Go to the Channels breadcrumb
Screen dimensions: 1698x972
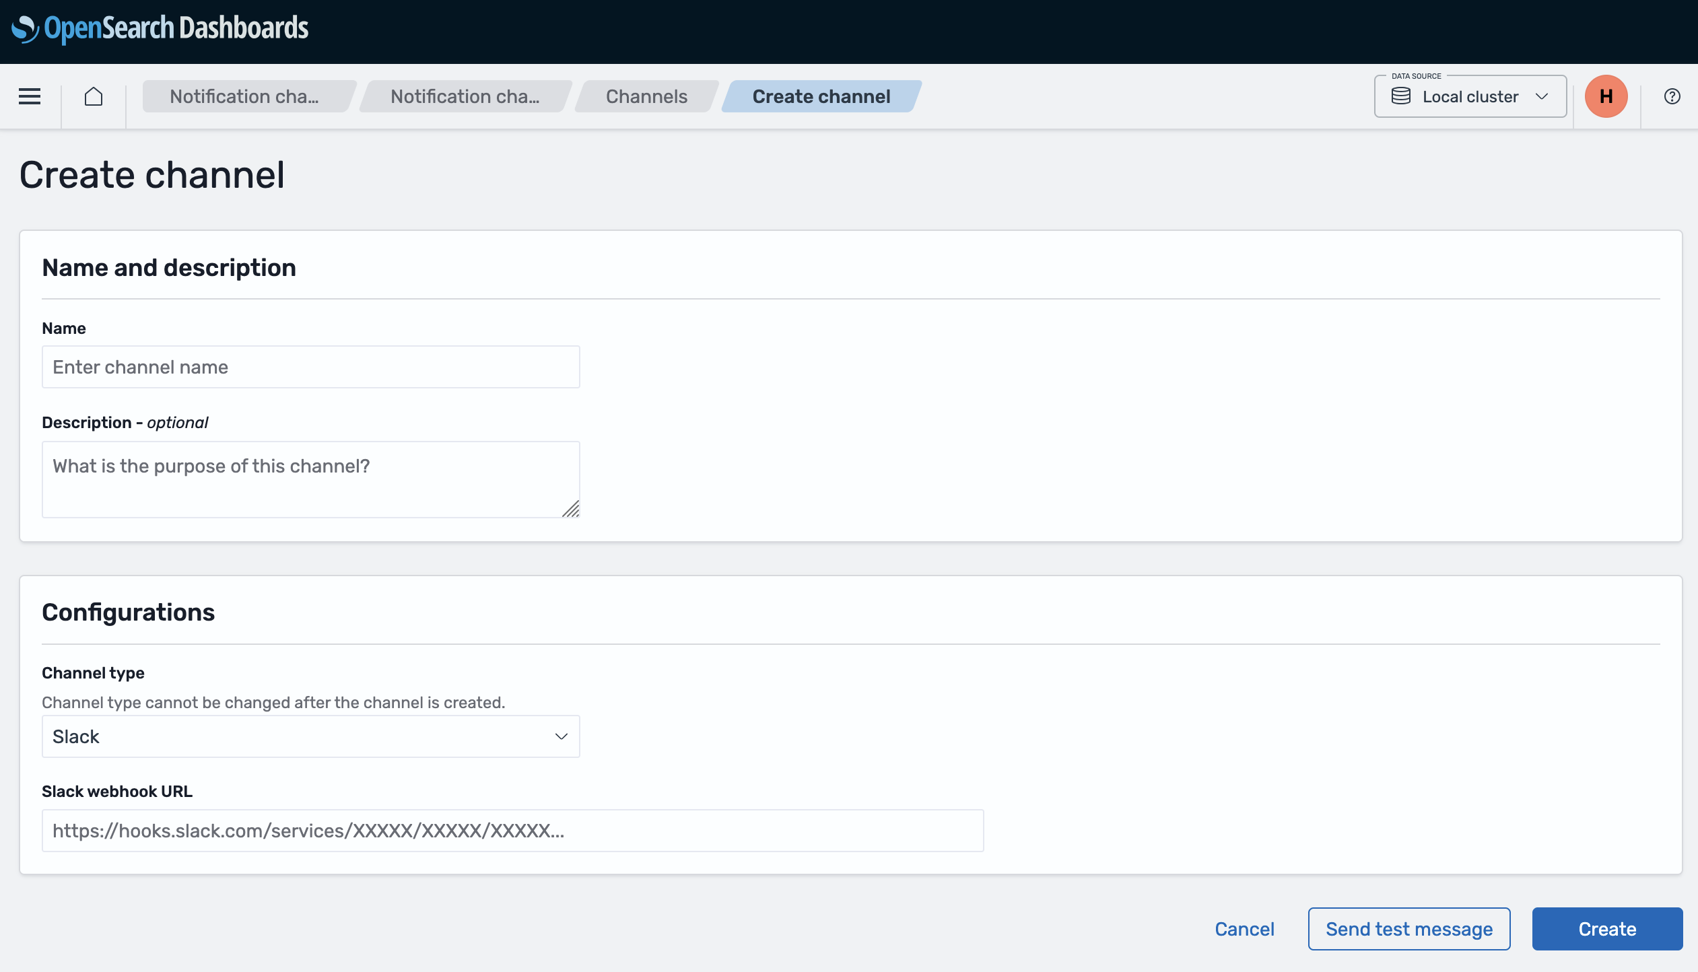click(646, 96)
